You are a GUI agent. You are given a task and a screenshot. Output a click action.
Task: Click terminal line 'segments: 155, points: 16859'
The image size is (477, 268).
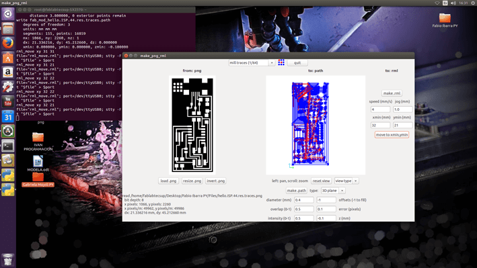coord(54,34)
